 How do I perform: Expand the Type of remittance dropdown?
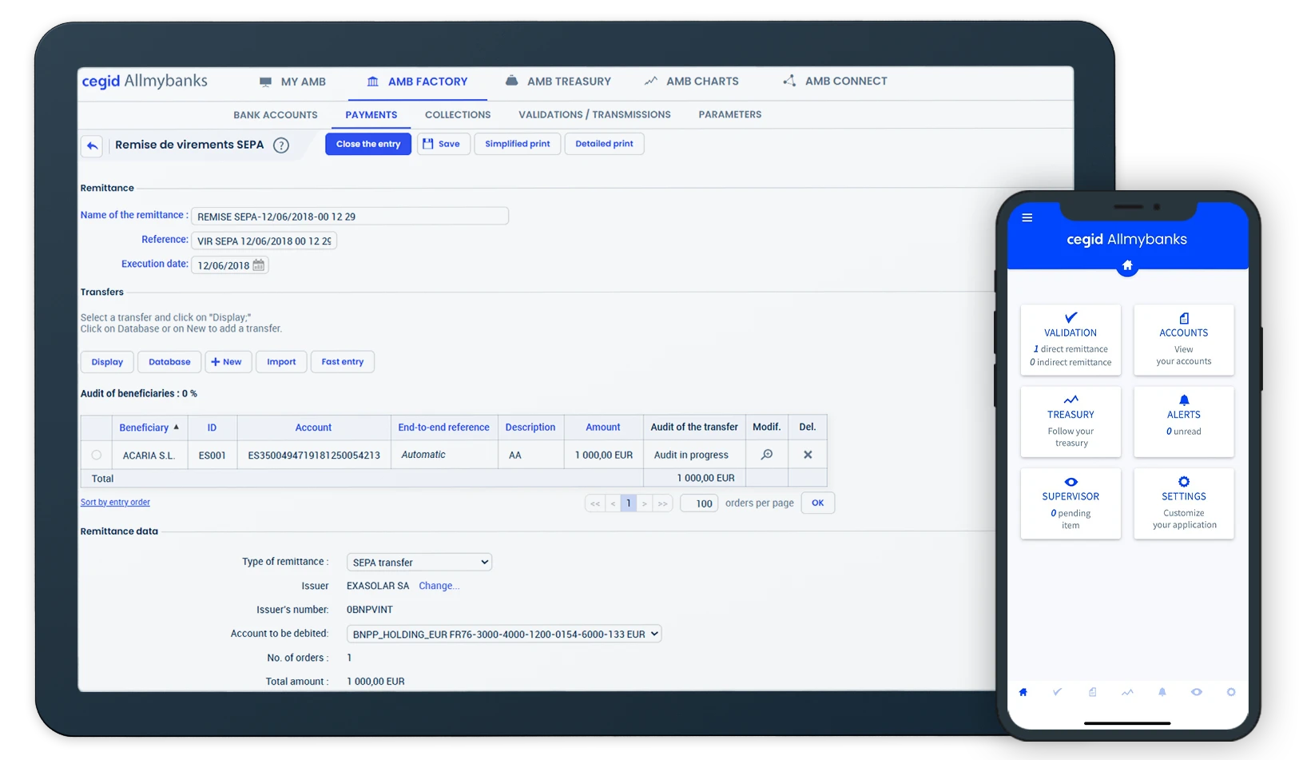click(x=419, y=563)
